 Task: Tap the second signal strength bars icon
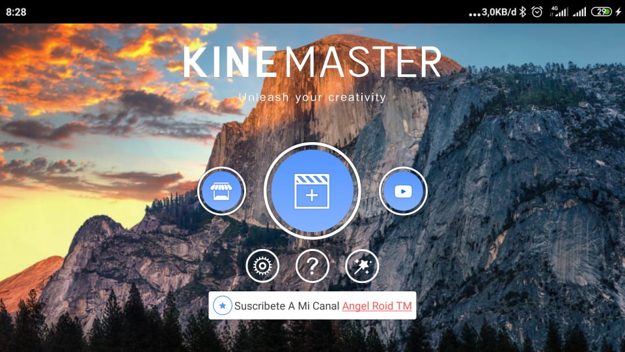pyautogui.click(x=579, y=12)
